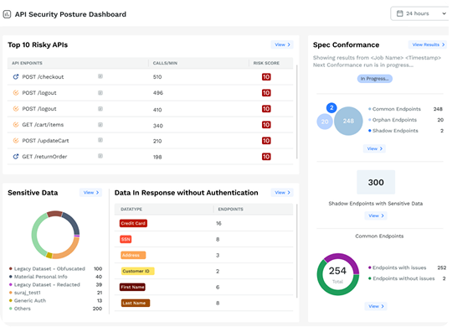
Task: Click View below the Common Endpoints donut
Action: (376, 306)
